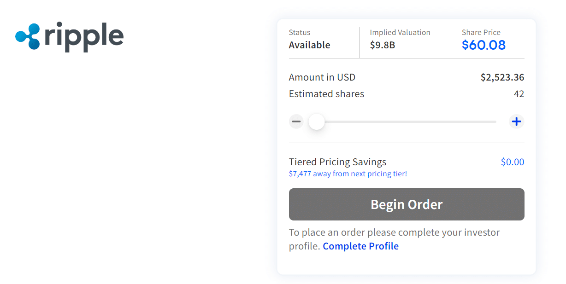Viewport: 566px width, 284px height.
Task: Click the Available status text
Action: pos(309,45)
